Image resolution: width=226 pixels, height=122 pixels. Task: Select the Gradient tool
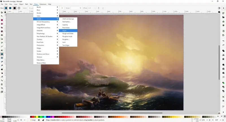(x=2, y=54)
